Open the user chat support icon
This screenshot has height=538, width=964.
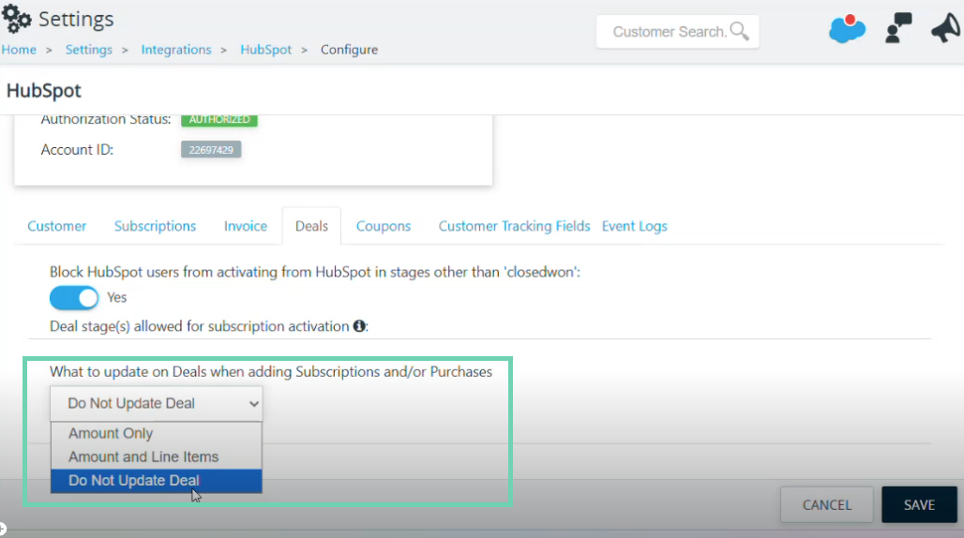point(898,28)
